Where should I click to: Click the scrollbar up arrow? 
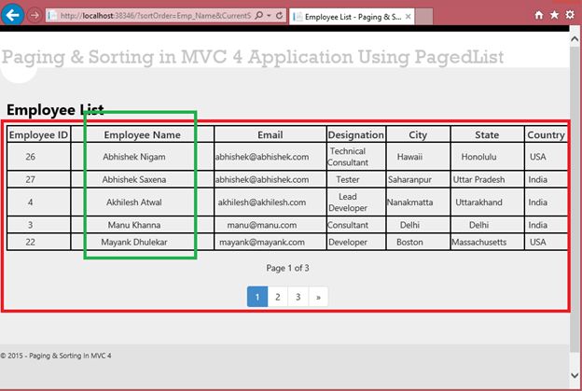pos(575,38)
